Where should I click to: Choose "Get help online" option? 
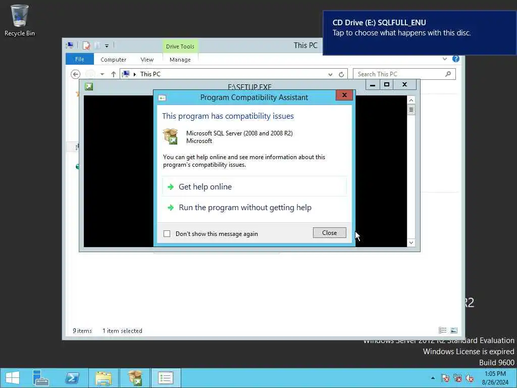coord(254,187)
